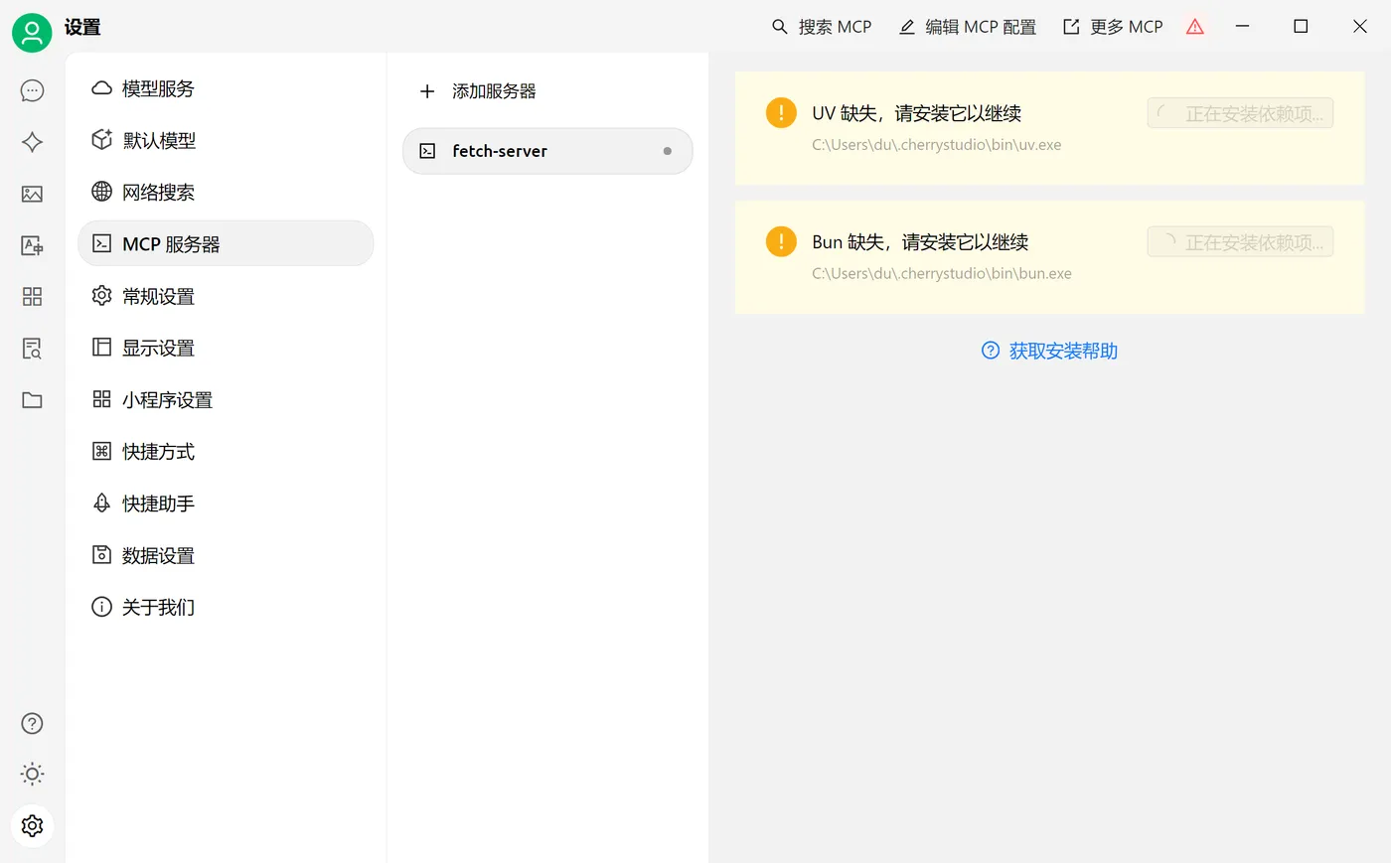Select 网络搜索 in settings menu
This screenshot has width=1391, height=863.
[x=159, y=192]
